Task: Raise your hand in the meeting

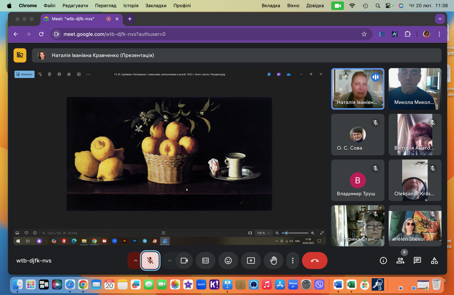Action: click(x=273, y=261)
